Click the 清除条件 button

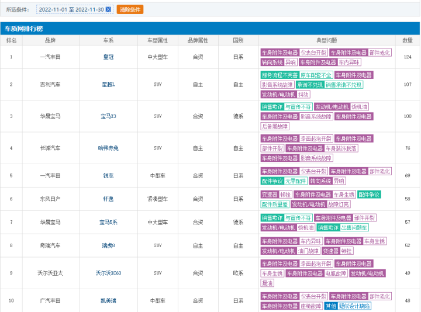(130, 10)
